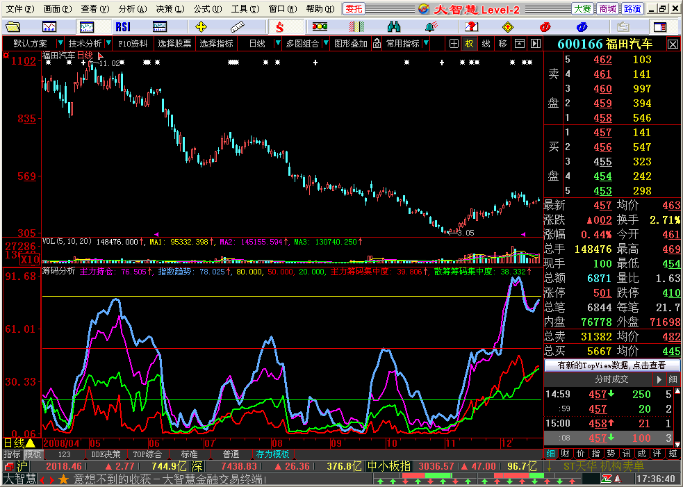Click the yellow star in the ticker bar
Image resolution: width=683 pixels, height=487 pixels.
click(64, 479)
